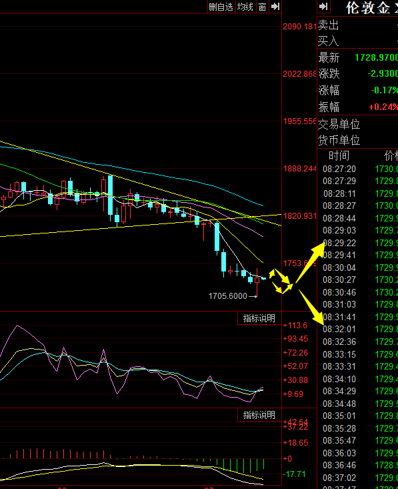Screen dimensions: 398x489
Task: Open 指标说明 for the MACD histogram panel
Action: (259, 415)
